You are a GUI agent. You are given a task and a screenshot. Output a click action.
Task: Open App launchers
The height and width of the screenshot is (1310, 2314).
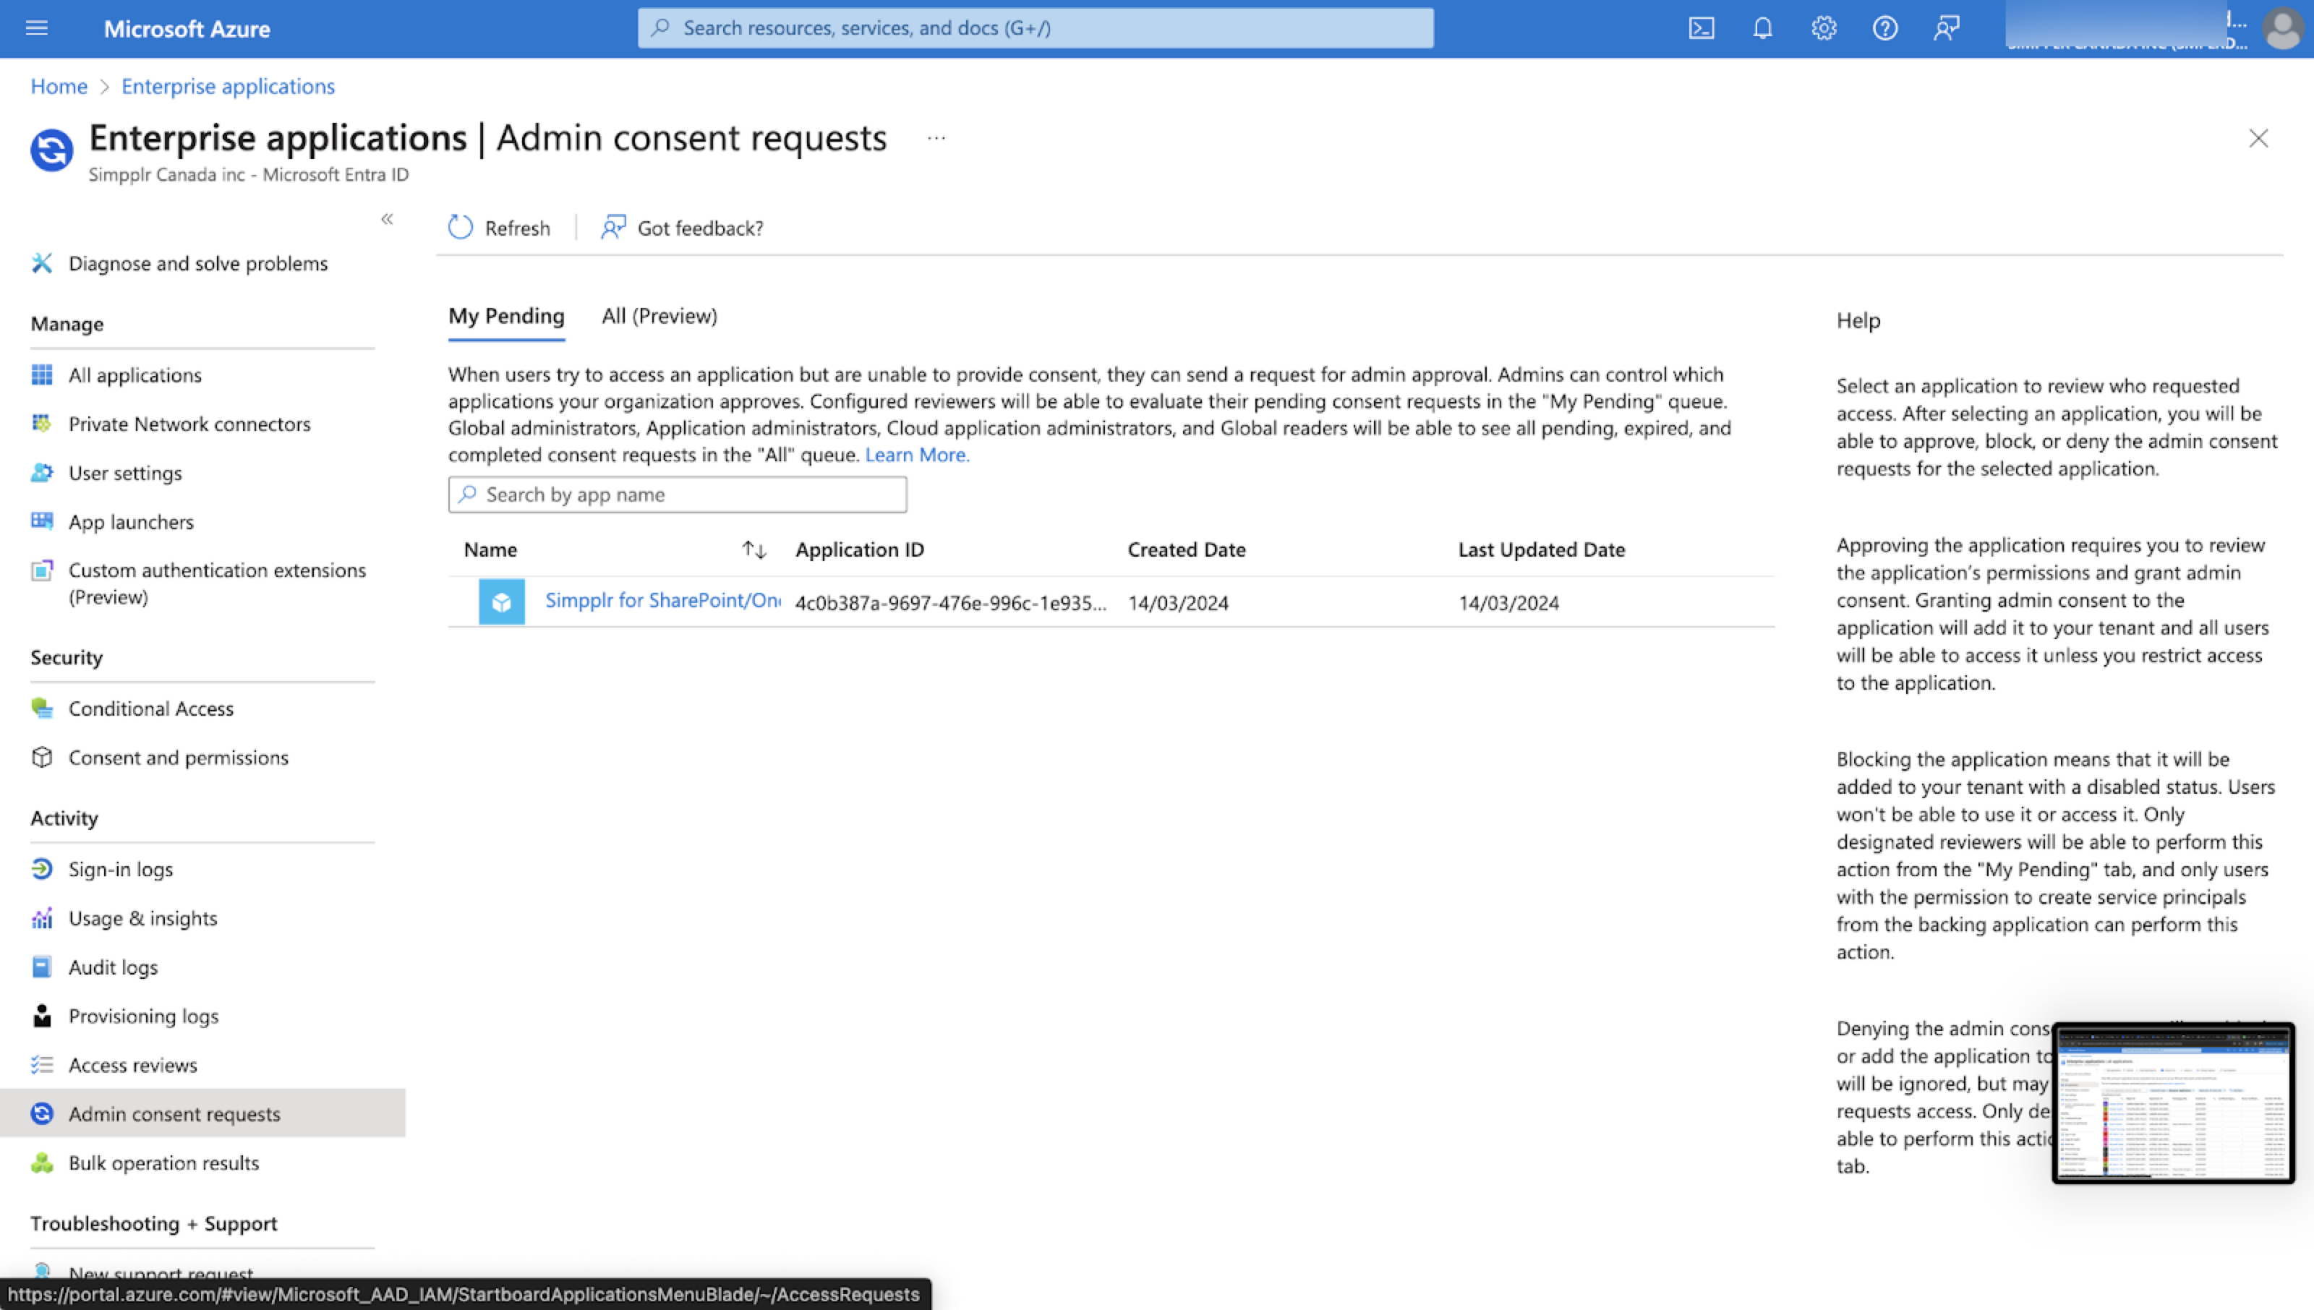pyautogui.click(x=130, y=522)
